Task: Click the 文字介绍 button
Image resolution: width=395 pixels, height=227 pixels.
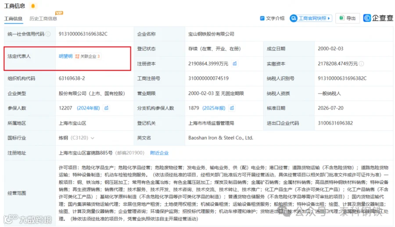Action: pyautogui.click(x=272, y=18)
